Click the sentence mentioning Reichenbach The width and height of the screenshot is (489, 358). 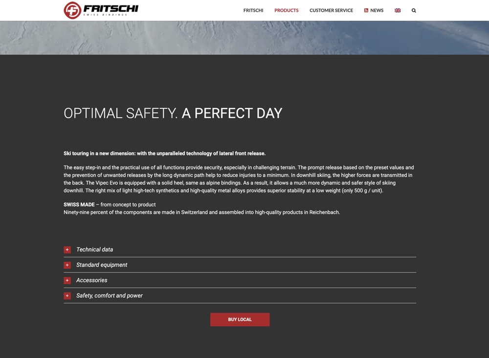click(x=202, y=212)
